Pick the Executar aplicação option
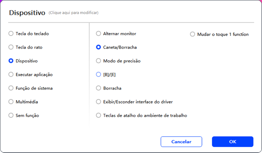Viewport: 262px width, 153px height. pyautogui.click(x=11, y=75)
